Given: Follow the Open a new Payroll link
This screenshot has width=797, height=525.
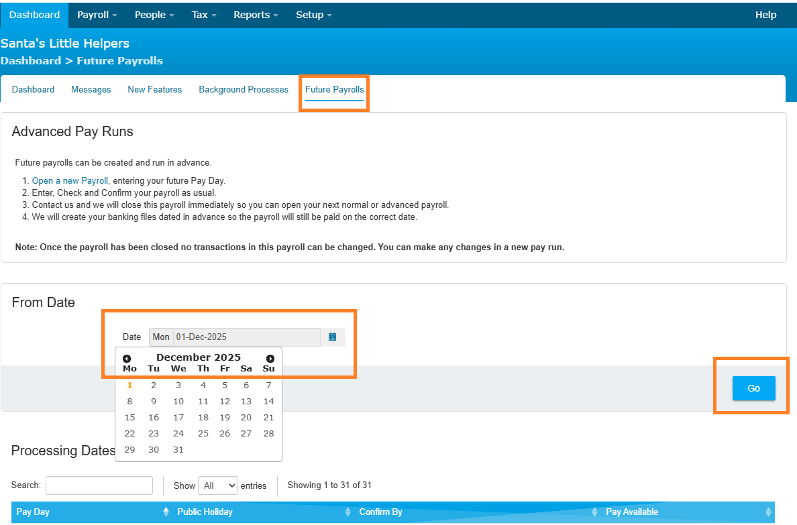Looking at the screenshot, I should pos(70,181).
